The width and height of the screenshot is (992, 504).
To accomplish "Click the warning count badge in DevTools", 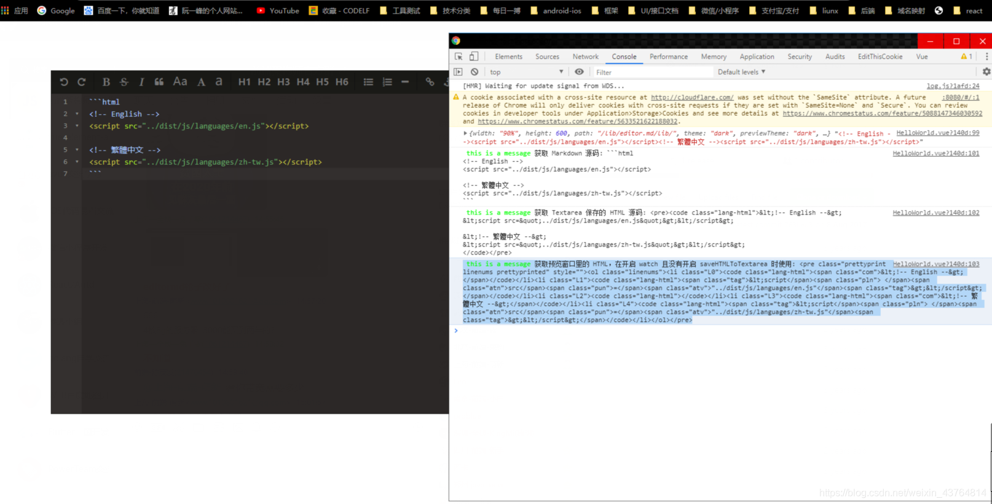I will [967, 57].
